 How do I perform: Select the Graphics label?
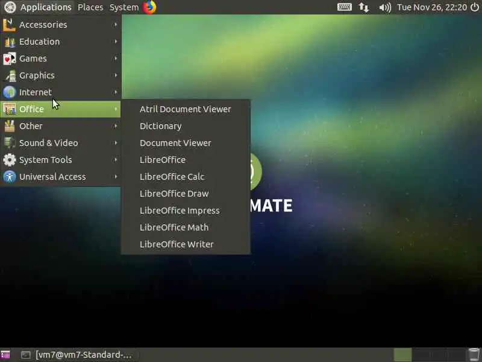tap(37, 75)
